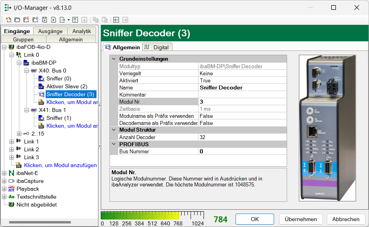Collapse the ibaFOB-4io-D tree node

[x=4, y=47]
